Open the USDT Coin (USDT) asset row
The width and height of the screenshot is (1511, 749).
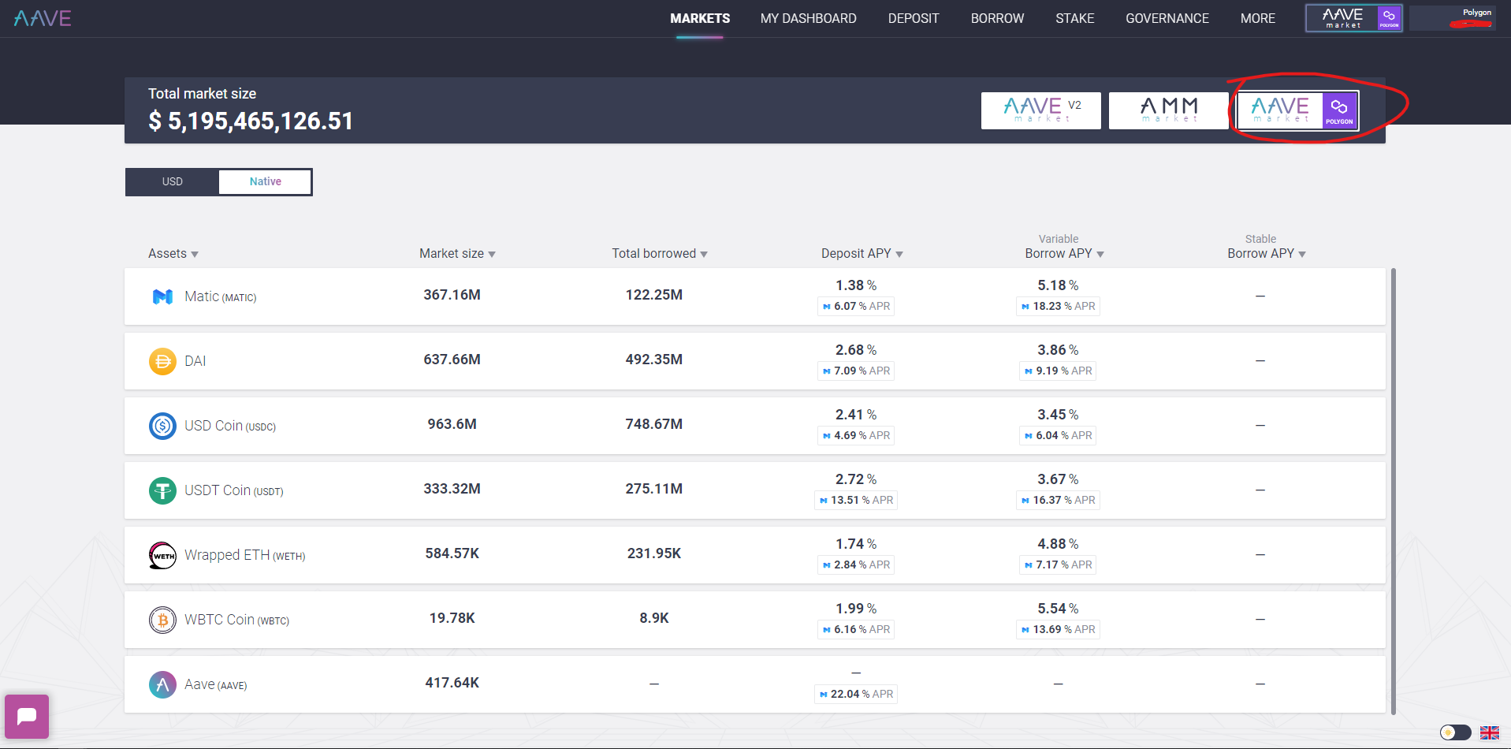[754, 490]
